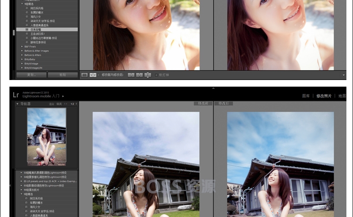Click the 粘贴 button in upper window
Image resolution: width=353 pixels, height=217 pixels.
click(x=63, y=75)
